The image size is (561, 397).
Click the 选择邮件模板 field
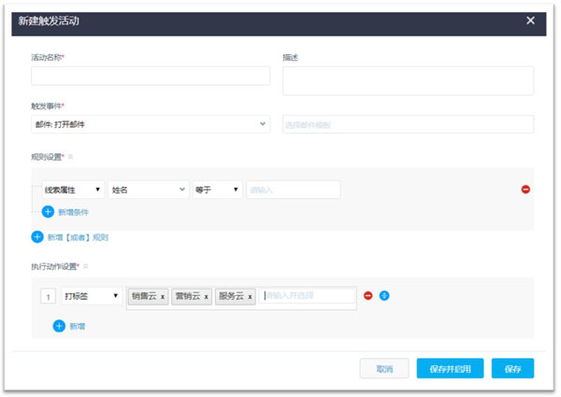click(x=408, y=124)
